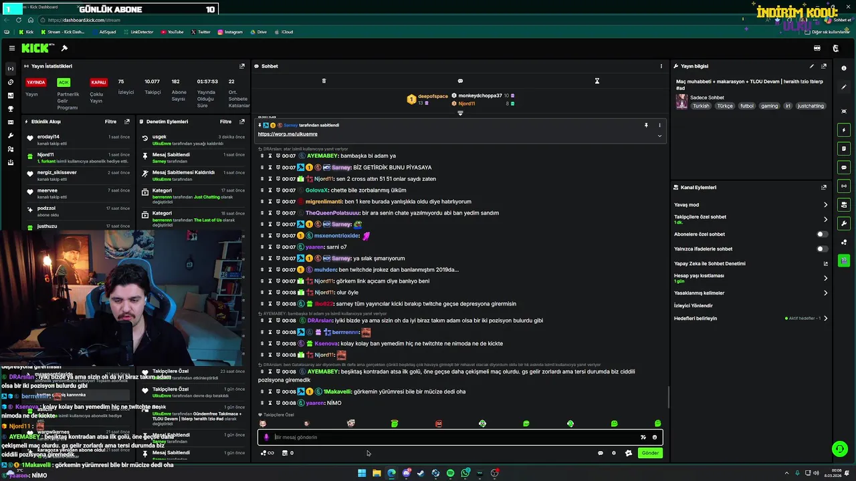Expand Takipçilere özel sohbet settings
856x481 pixels.
(x=750, y=219)
